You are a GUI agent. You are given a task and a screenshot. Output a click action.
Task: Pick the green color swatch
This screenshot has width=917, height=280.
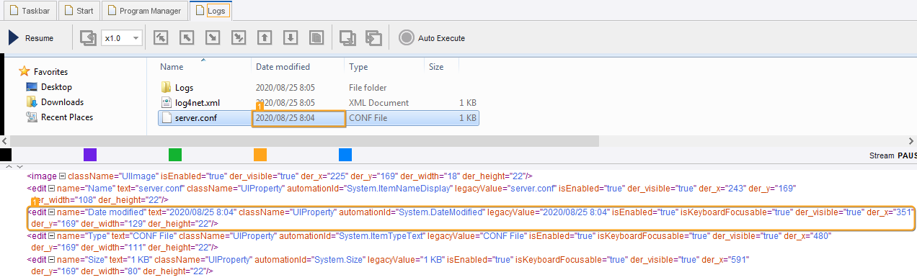pyautogui.click(x=175, y=155)
